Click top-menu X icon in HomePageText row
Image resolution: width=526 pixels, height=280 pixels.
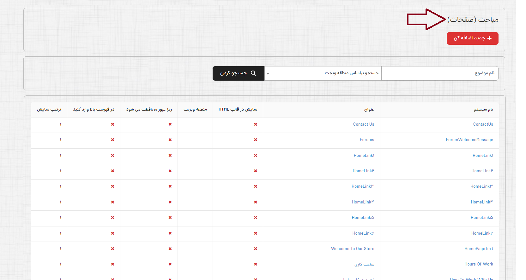coord(112,249)
